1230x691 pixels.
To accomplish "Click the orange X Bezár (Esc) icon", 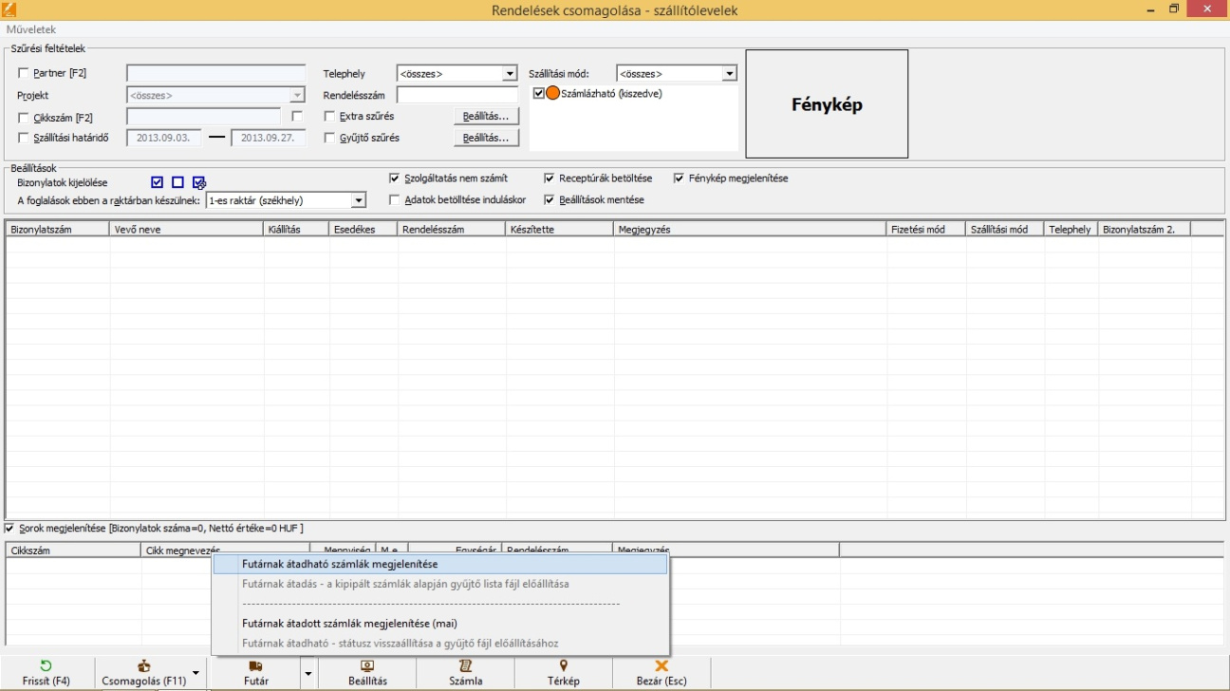I will (x=662, y=666).
